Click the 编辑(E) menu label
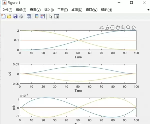 (21, 10)
